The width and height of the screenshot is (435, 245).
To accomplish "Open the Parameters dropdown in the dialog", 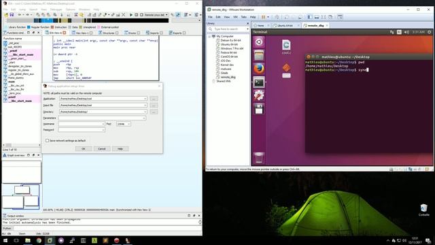I will pyautogui.click(x=144, y=118).
